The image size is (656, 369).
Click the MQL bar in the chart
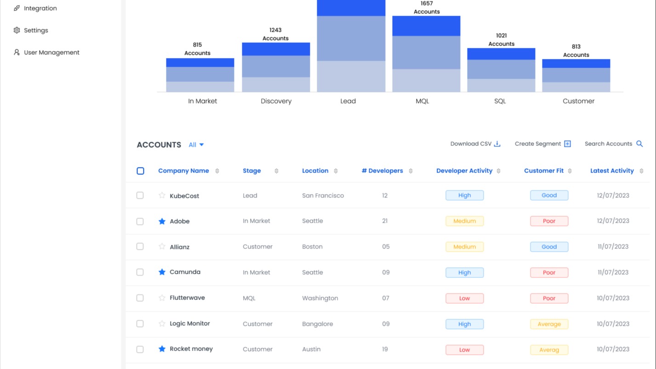[x=426, y=54]
